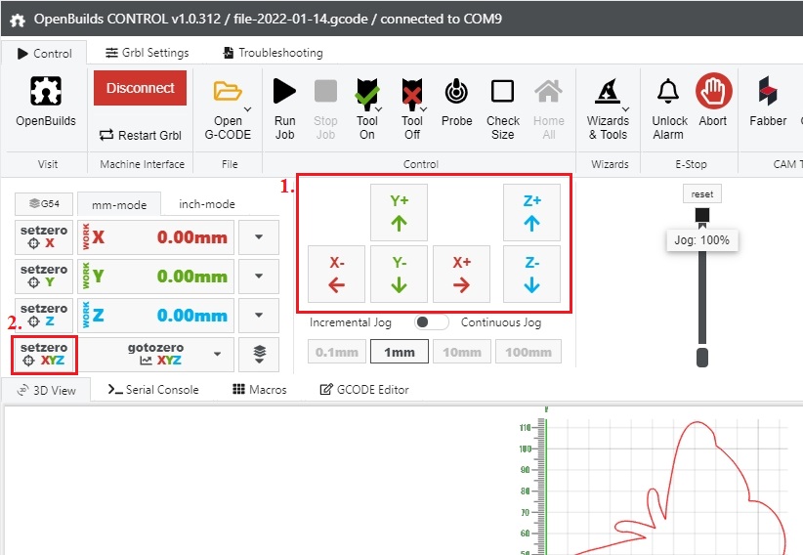Open the Troubleshooting tab
Image resolution: width=803 pixels, height=555 pixels.
[273, 53]
